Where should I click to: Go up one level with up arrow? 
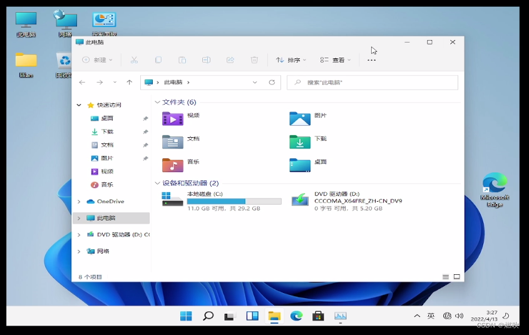click(129, 82)
